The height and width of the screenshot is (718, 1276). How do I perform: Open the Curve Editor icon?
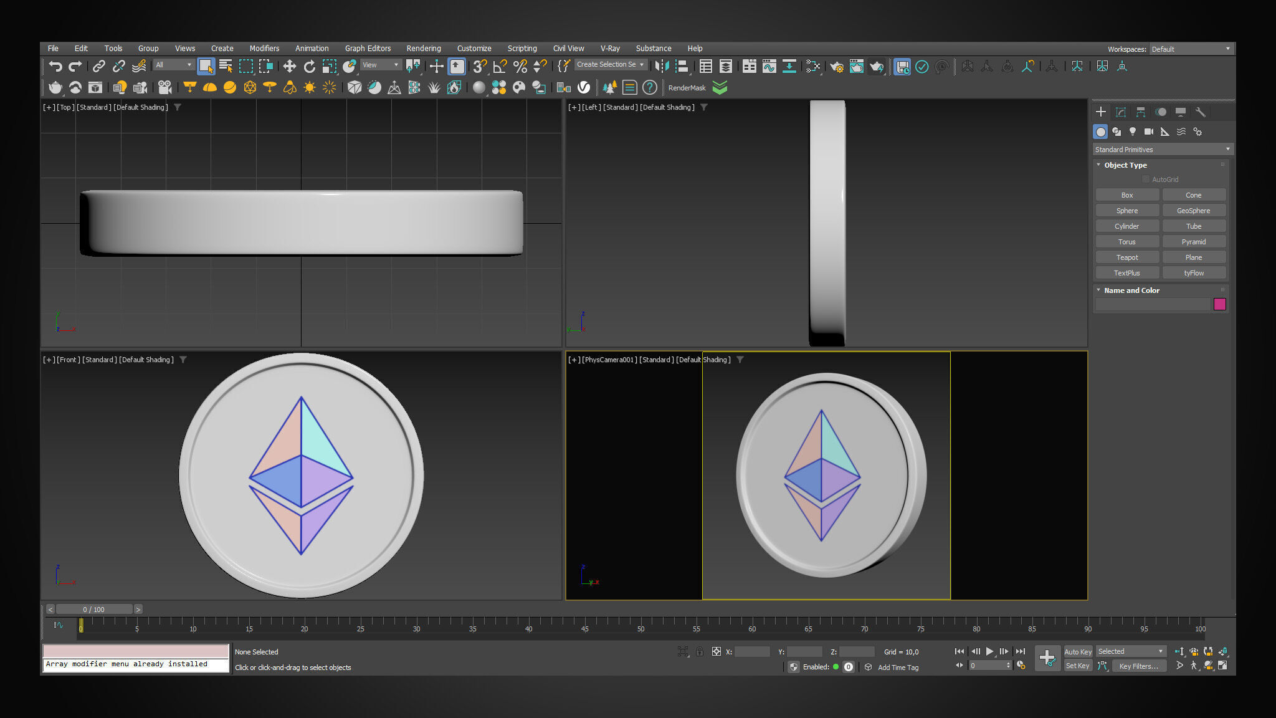pyautogui.click(x=769, y=66)
